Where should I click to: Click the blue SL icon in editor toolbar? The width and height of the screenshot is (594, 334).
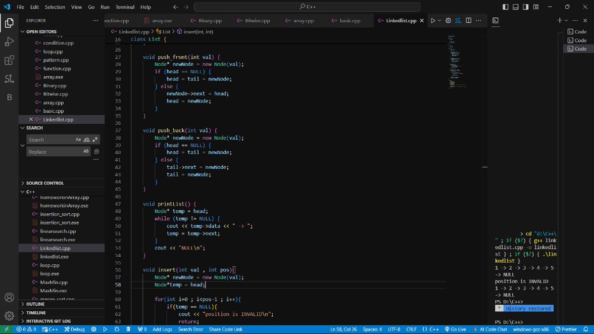tap(458, 21)
